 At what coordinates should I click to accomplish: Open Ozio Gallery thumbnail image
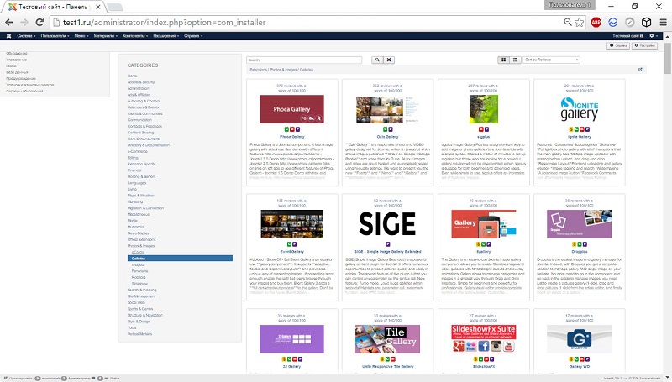[x=387, y=109]
